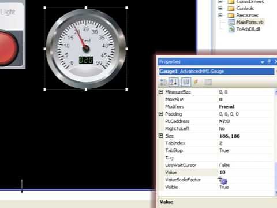Click the Friend value of Modifiers
Image resolution: width=277 pixels, height=208 pixels.
227,107
